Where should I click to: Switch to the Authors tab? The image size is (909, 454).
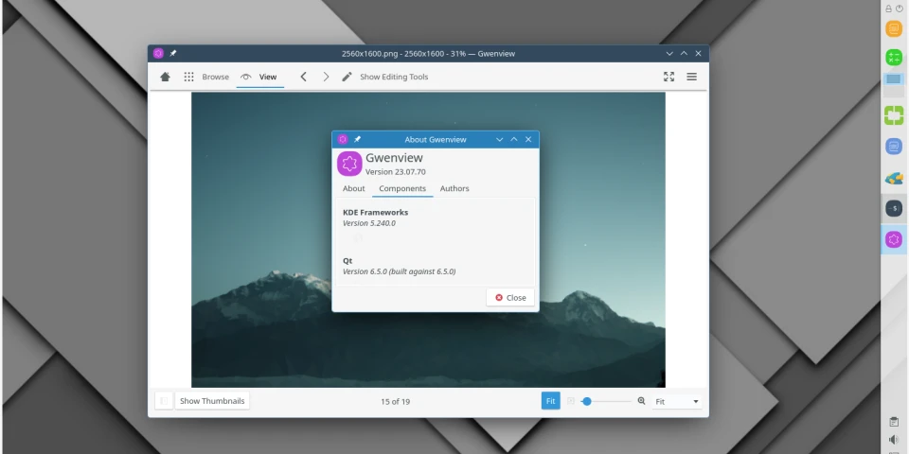[454, 188]
